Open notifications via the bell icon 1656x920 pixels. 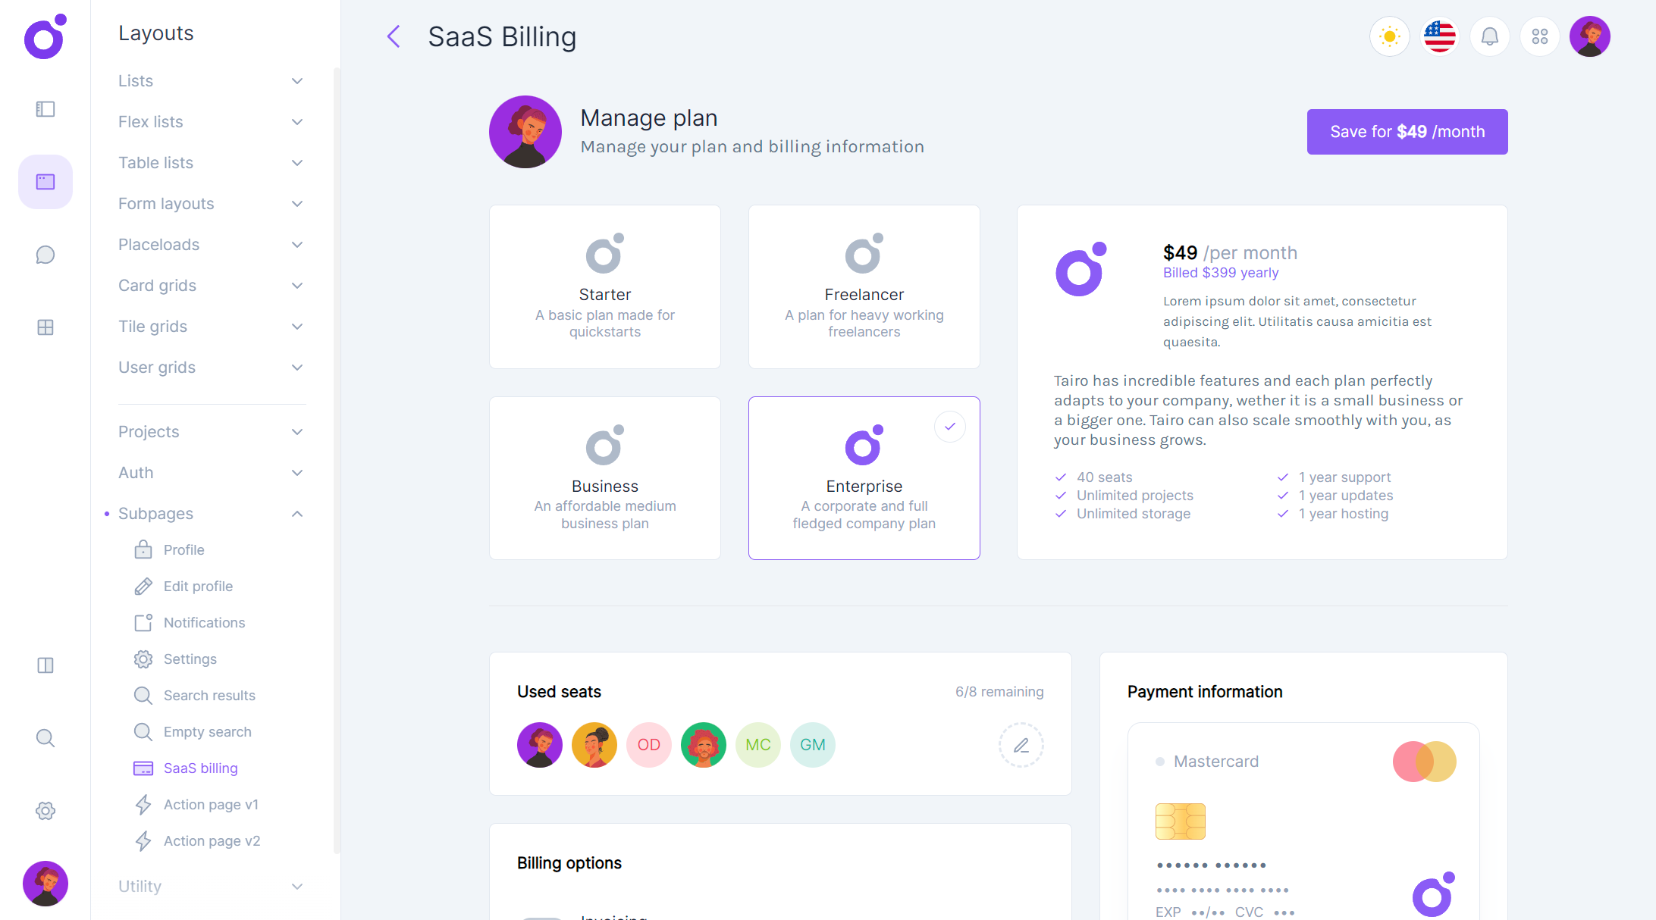point(1490,36)
